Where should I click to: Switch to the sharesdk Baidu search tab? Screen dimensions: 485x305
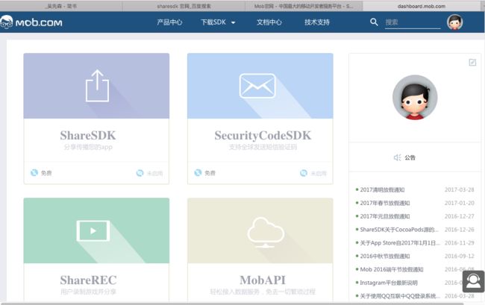pyautogui.click(x=184, y=6)
